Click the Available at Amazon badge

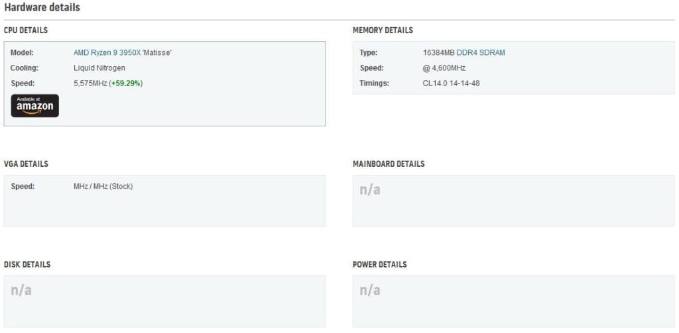pyautogui.click(x=35, y=106)
